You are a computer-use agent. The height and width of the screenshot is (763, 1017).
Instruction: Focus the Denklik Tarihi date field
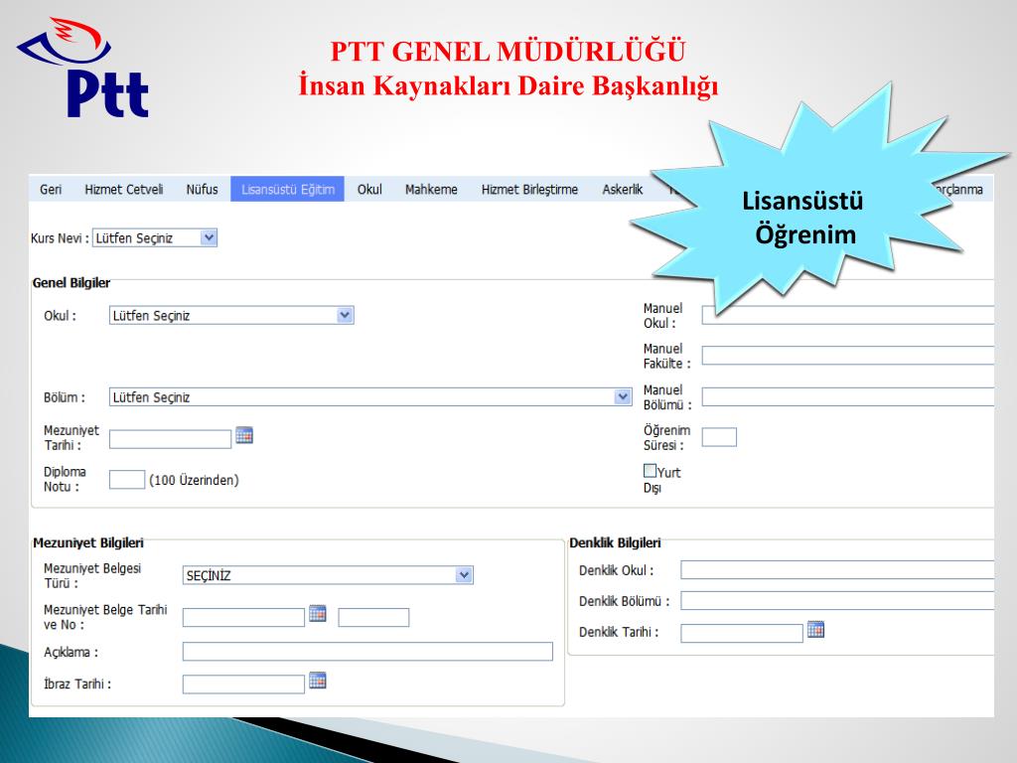click(741, 633)
